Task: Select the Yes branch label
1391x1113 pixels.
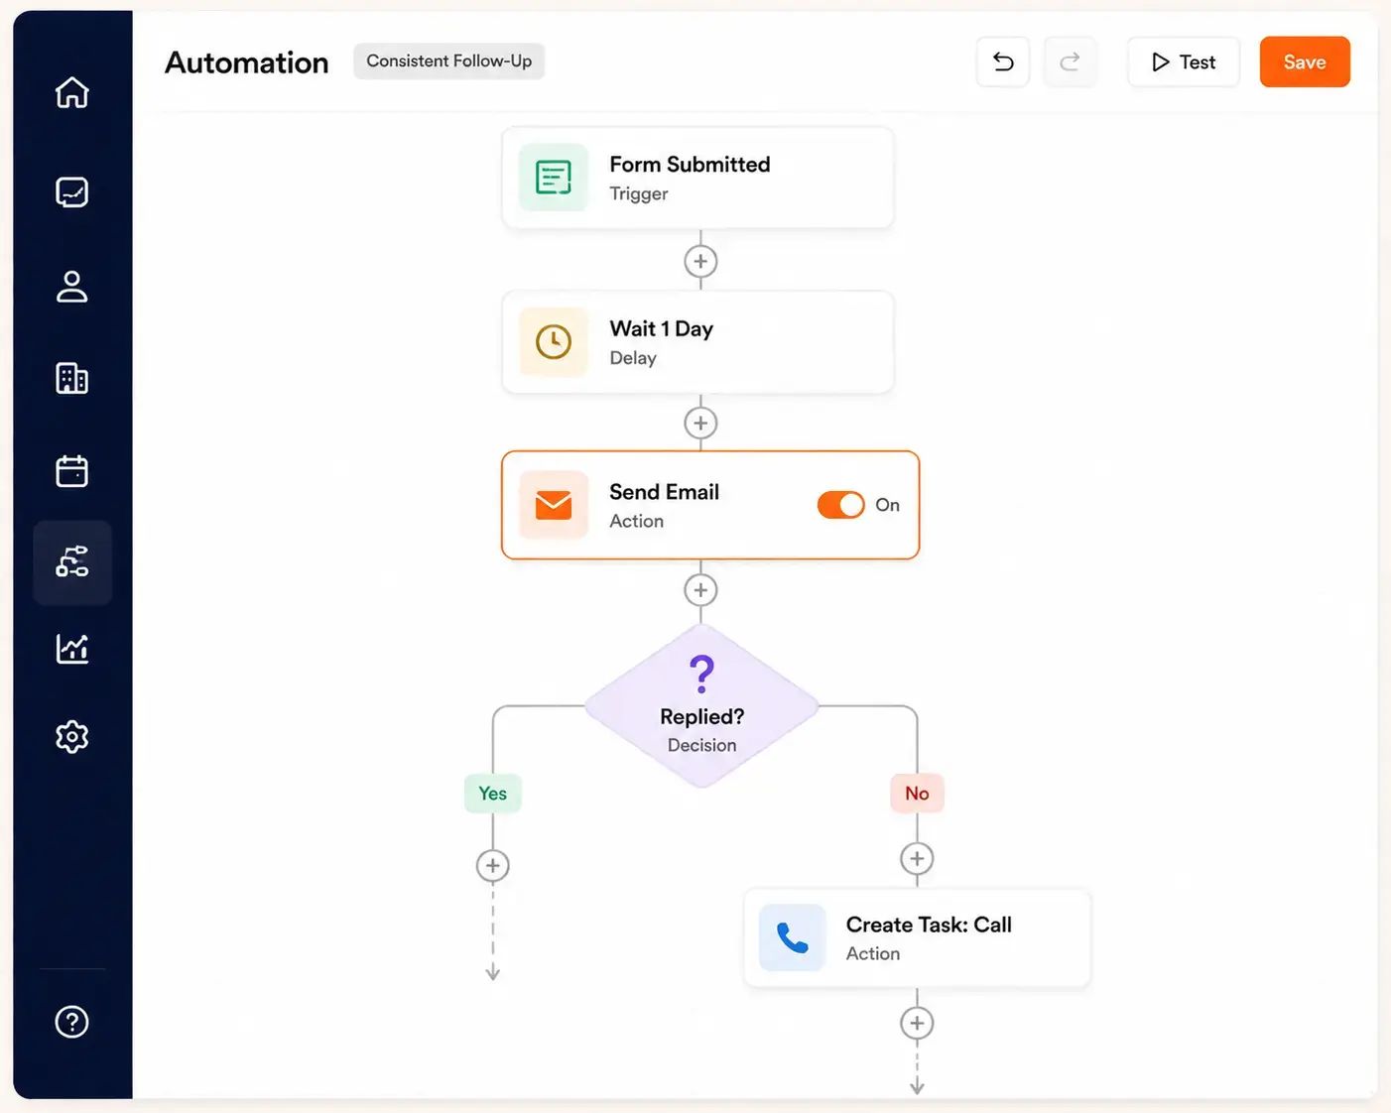Action: (x=493, y=794)
